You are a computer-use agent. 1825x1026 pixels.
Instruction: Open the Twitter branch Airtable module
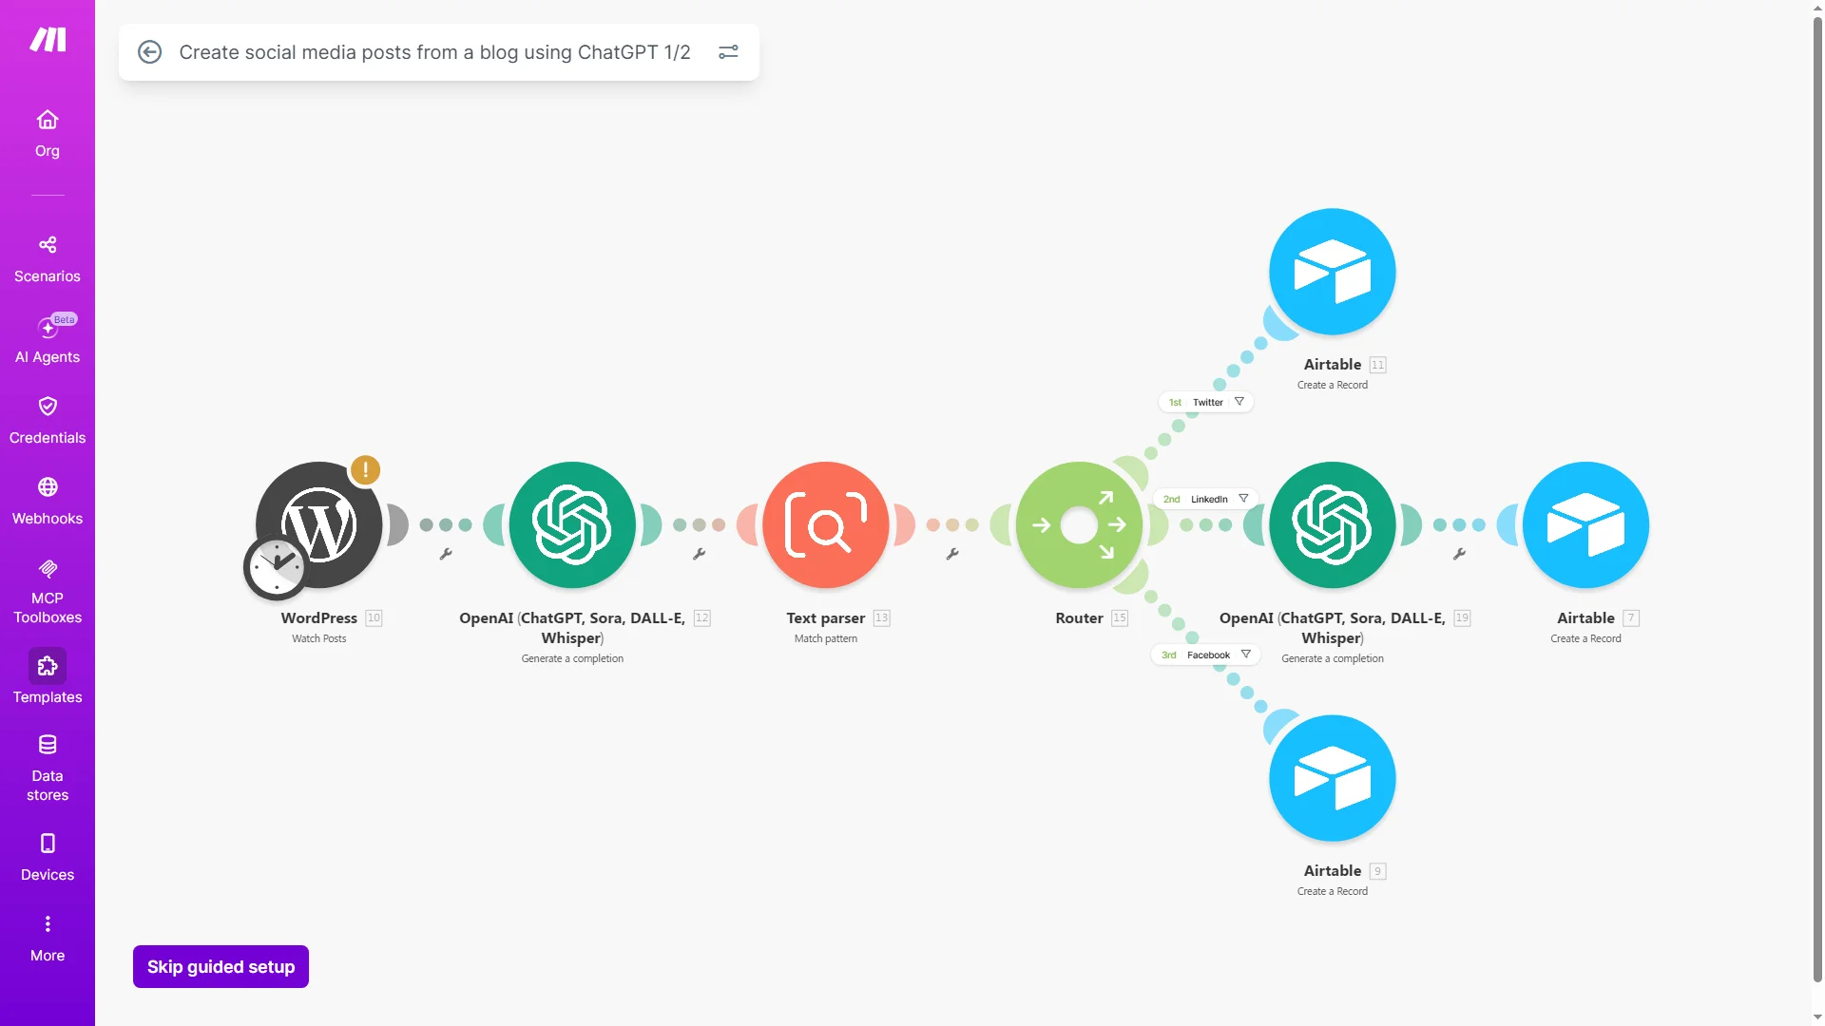point(1332,273)
